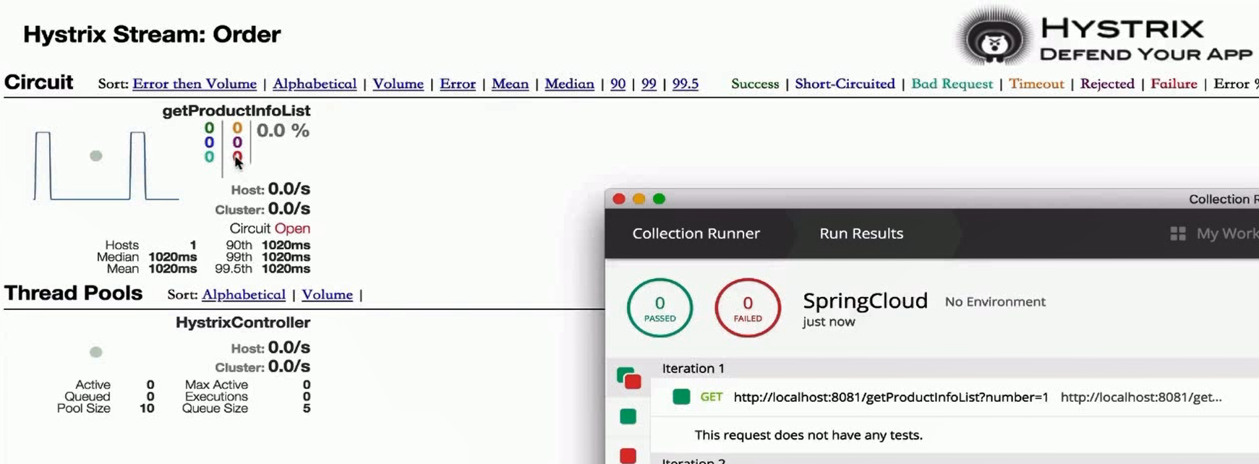Click the Timeout legend label
Viewport: 1259px width, 464px height.
click(1036, 84)
